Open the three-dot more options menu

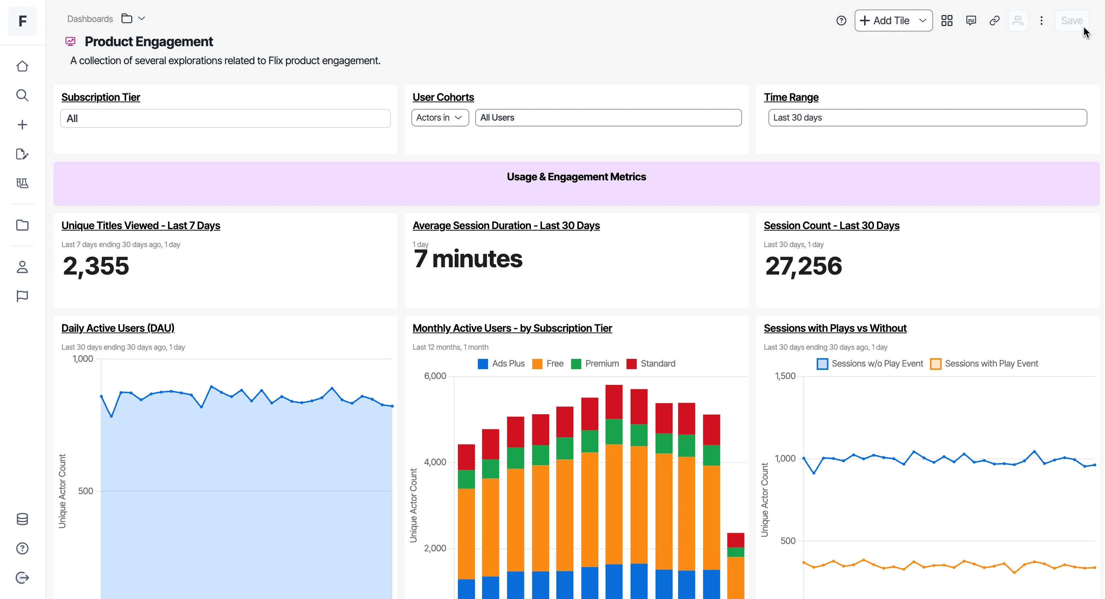tap(1041, 21)
